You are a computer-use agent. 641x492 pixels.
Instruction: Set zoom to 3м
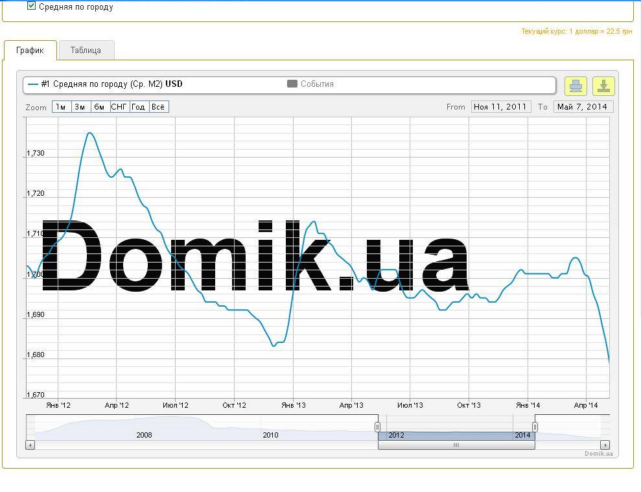80,107
